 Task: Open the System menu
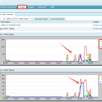pyautogui.click(x=31, y=7)
